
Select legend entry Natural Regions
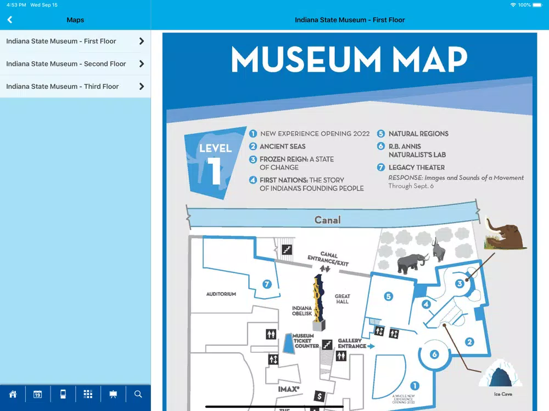tap(413, 134)
